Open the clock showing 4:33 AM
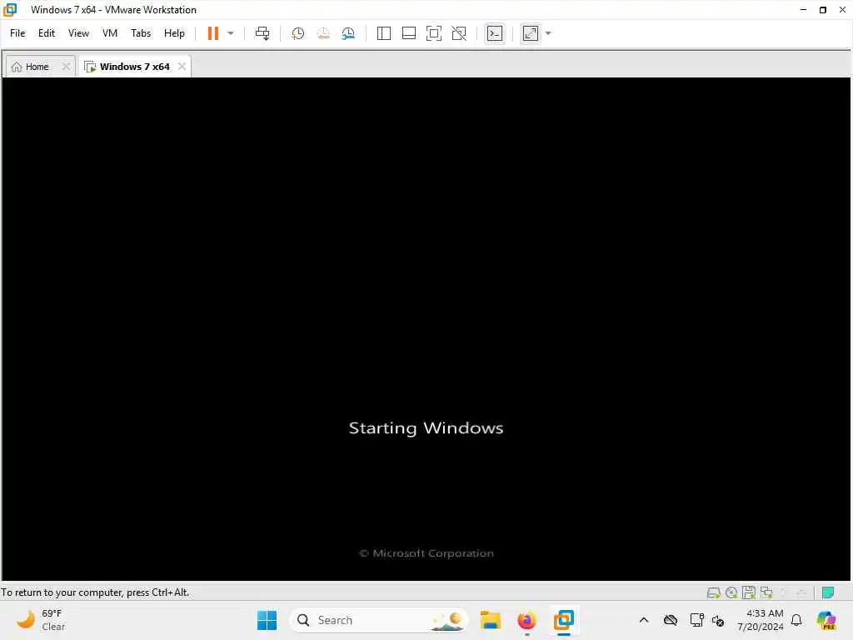Viewport: 853px width, 640px height. point(760,620)
